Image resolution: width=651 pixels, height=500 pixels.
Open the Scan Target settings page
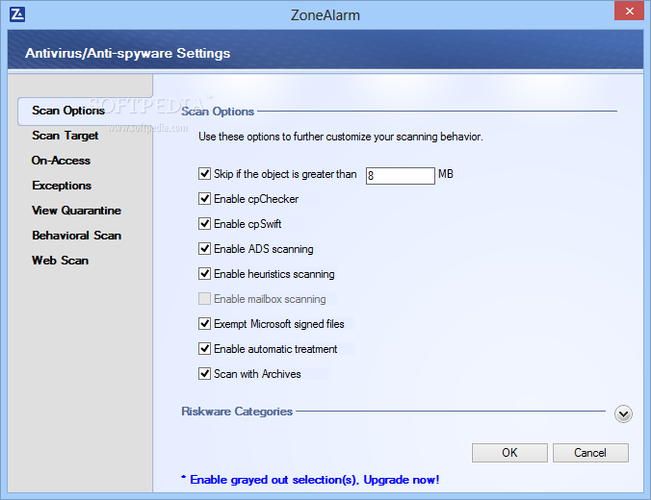(65, 136)
